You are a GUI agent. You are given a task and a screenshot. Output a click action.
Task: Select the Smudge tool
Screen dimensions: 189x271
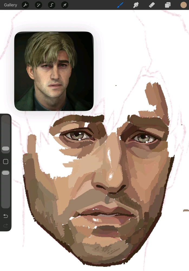pos(136,5)
